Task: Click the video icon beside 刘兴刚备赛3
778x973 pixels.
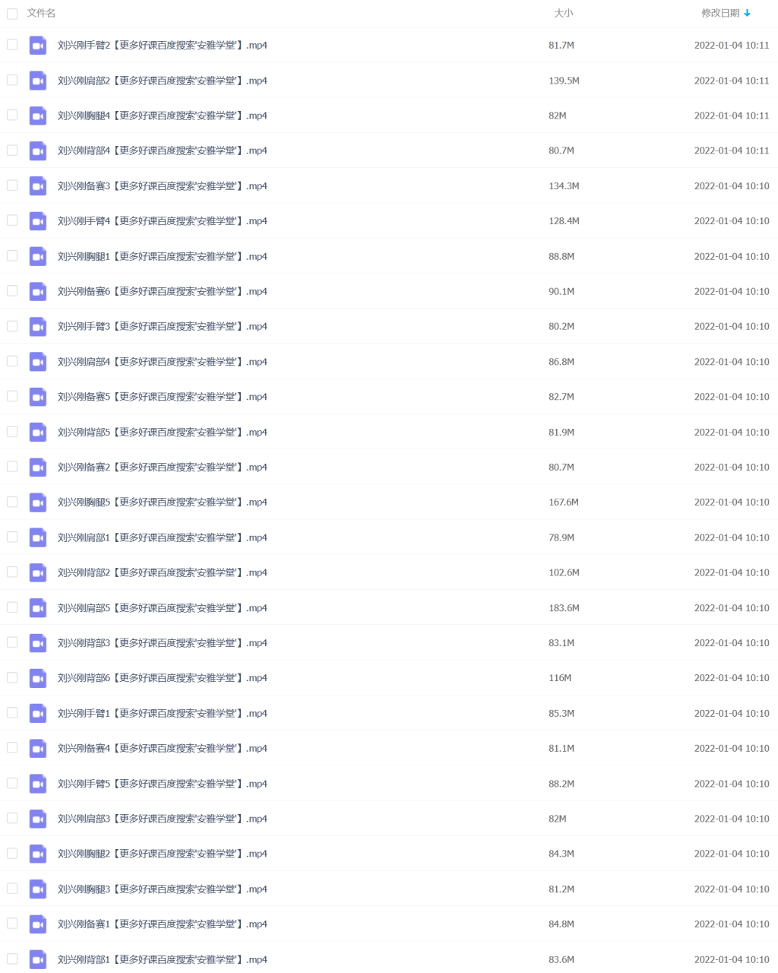Action: [x=38, y=186]
